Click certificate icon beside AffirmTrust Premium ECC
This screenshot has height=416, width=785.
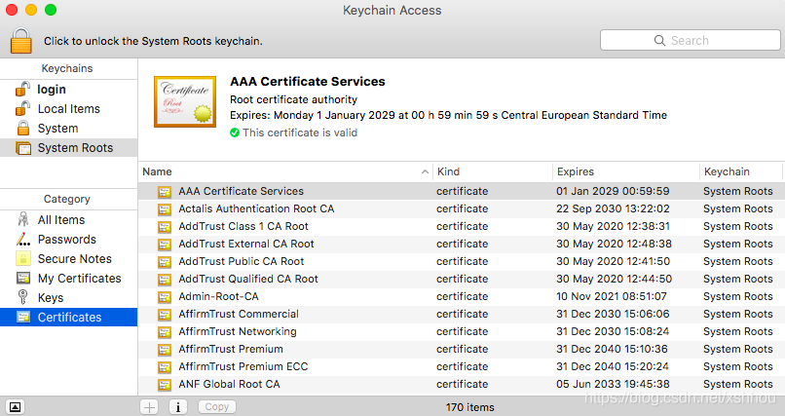tap(165, 367)
